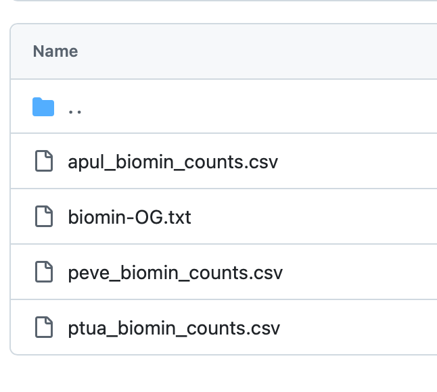Click the blue parent directory folder icon

tap(43, 107)
